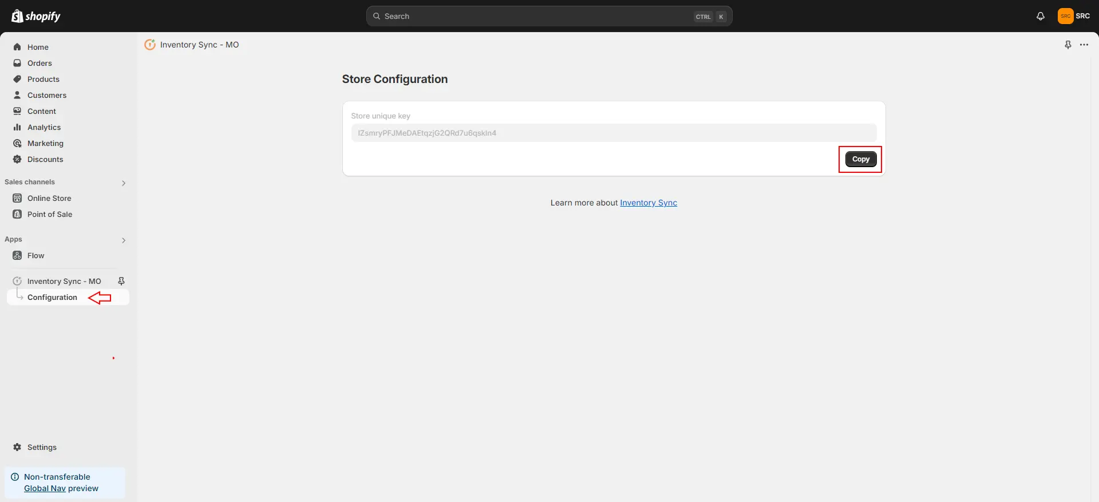Click the pin icon beside Inventory Sync - MO in sidebar

coord(121,281)
